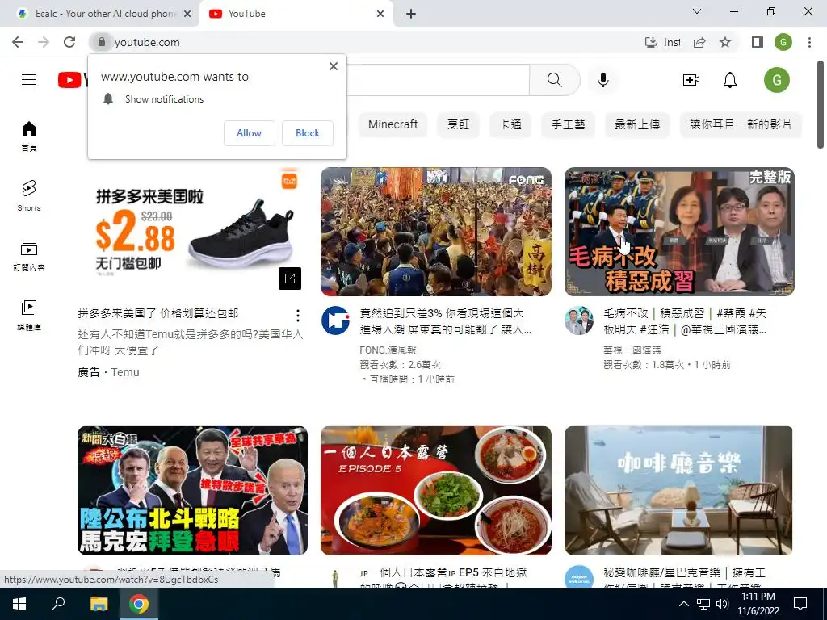827x620 pixels.
Task: Open Subscriptions (訂閱內容) in the sidebar
Action: point(29,255)
